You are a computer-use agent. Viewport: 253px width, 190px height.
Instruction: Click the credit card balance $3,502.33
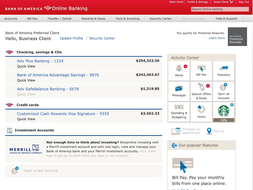150,113
